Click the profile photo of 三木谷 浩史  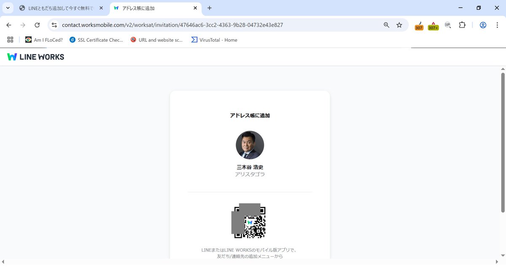250,145
